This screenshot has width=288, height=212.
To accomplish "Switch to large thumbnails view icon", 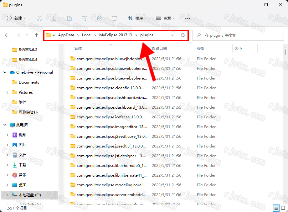I will [x=283, y=208].
